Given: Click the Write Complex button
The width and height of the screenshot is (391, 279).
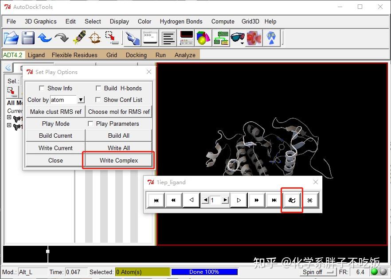Looking at the screenshot, I should pyautogui.click(x=118, y=160).
